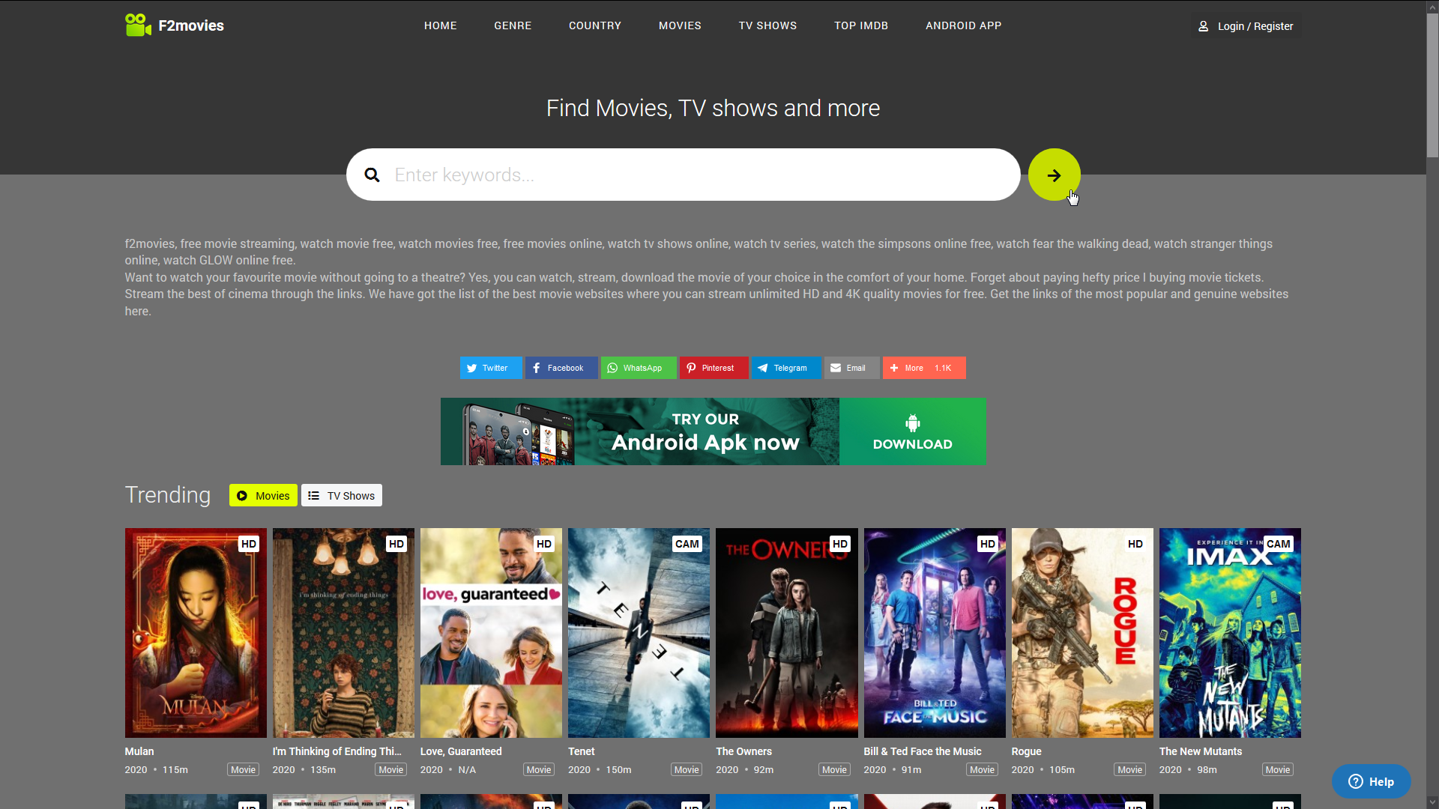Go to MOVIES in navigation
The height and width of the screenshot is (809, 1439).
[x=680, y=25]
